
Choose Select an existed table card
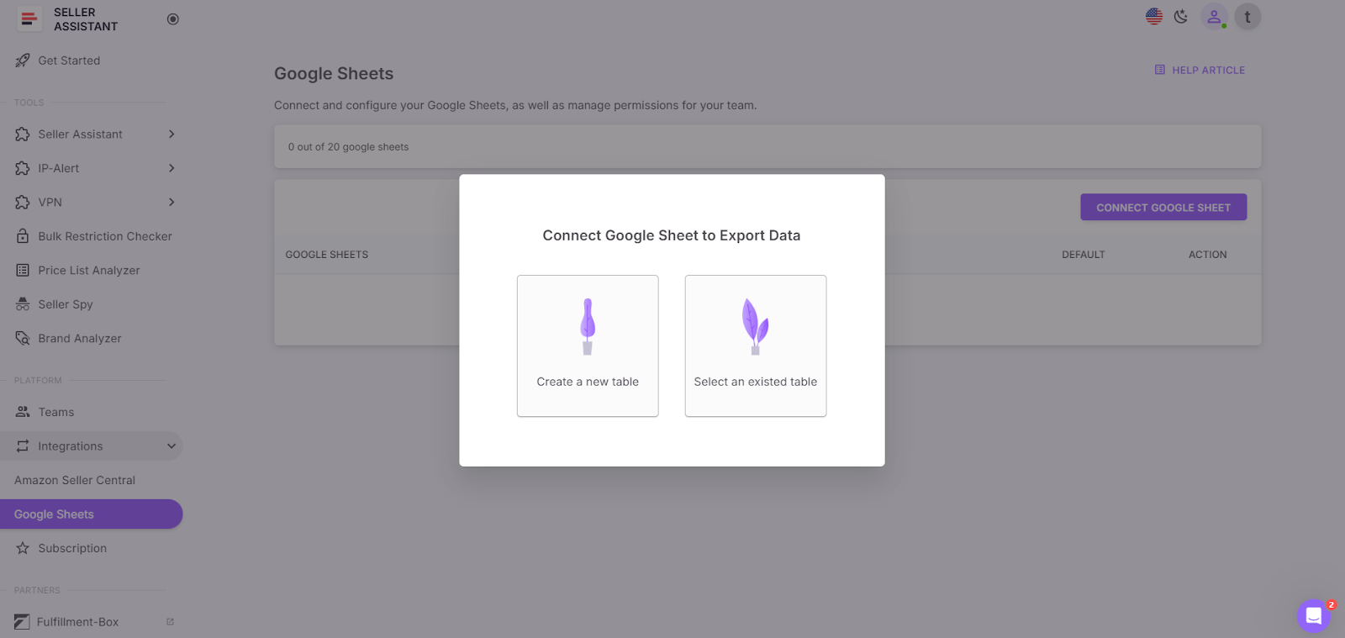click(x=756, y=345)
